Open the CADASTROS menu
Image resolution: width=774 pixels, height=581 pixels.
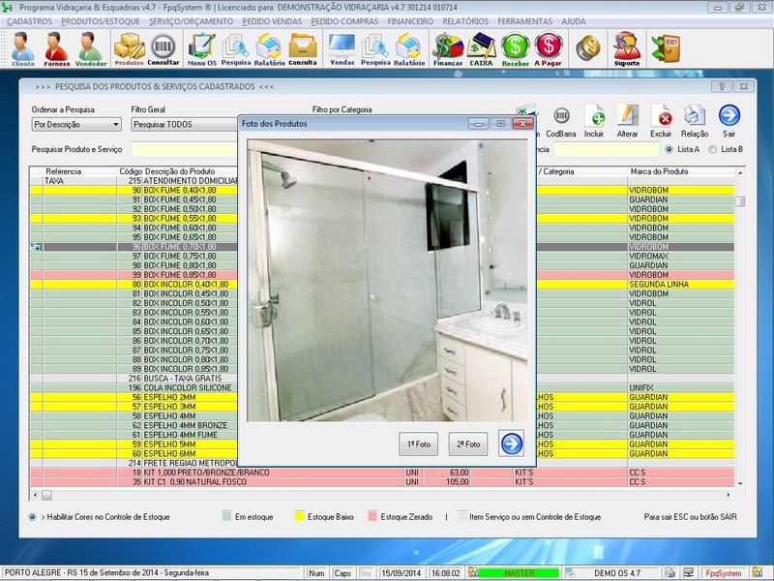point(29,21)
